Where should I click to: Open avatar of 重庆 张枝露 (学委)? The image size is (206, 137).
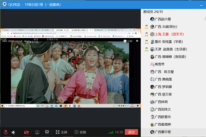[152, 42]
